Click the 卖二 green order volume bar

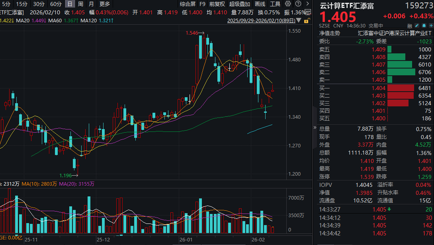point(401,72)
